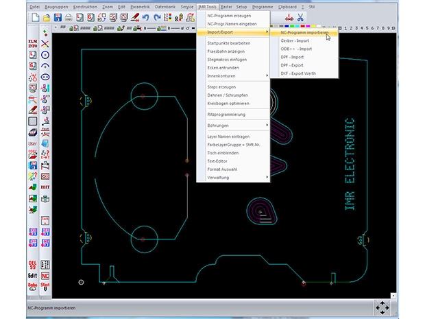
Task: Click the scissors cut icon
Action: tap(300, 17)
